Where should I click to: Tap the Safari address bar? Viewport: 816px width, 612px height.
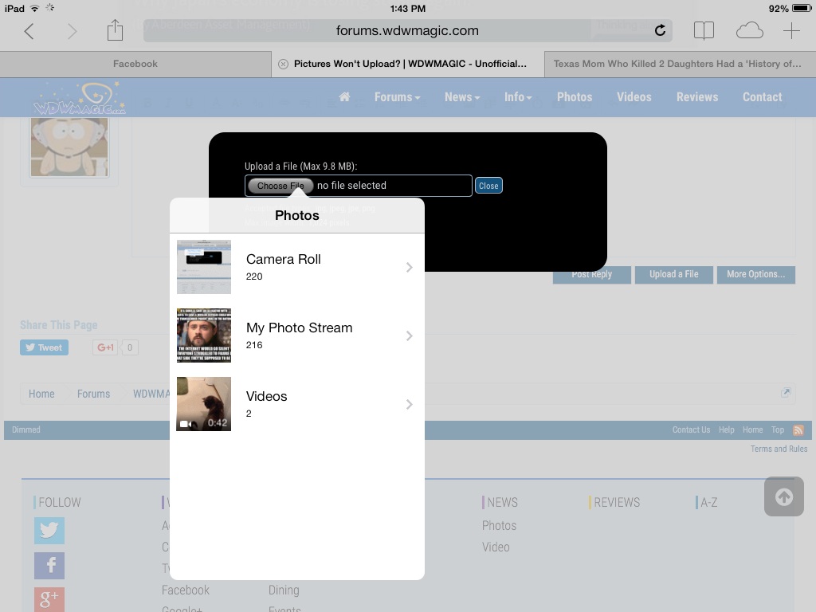407,31
